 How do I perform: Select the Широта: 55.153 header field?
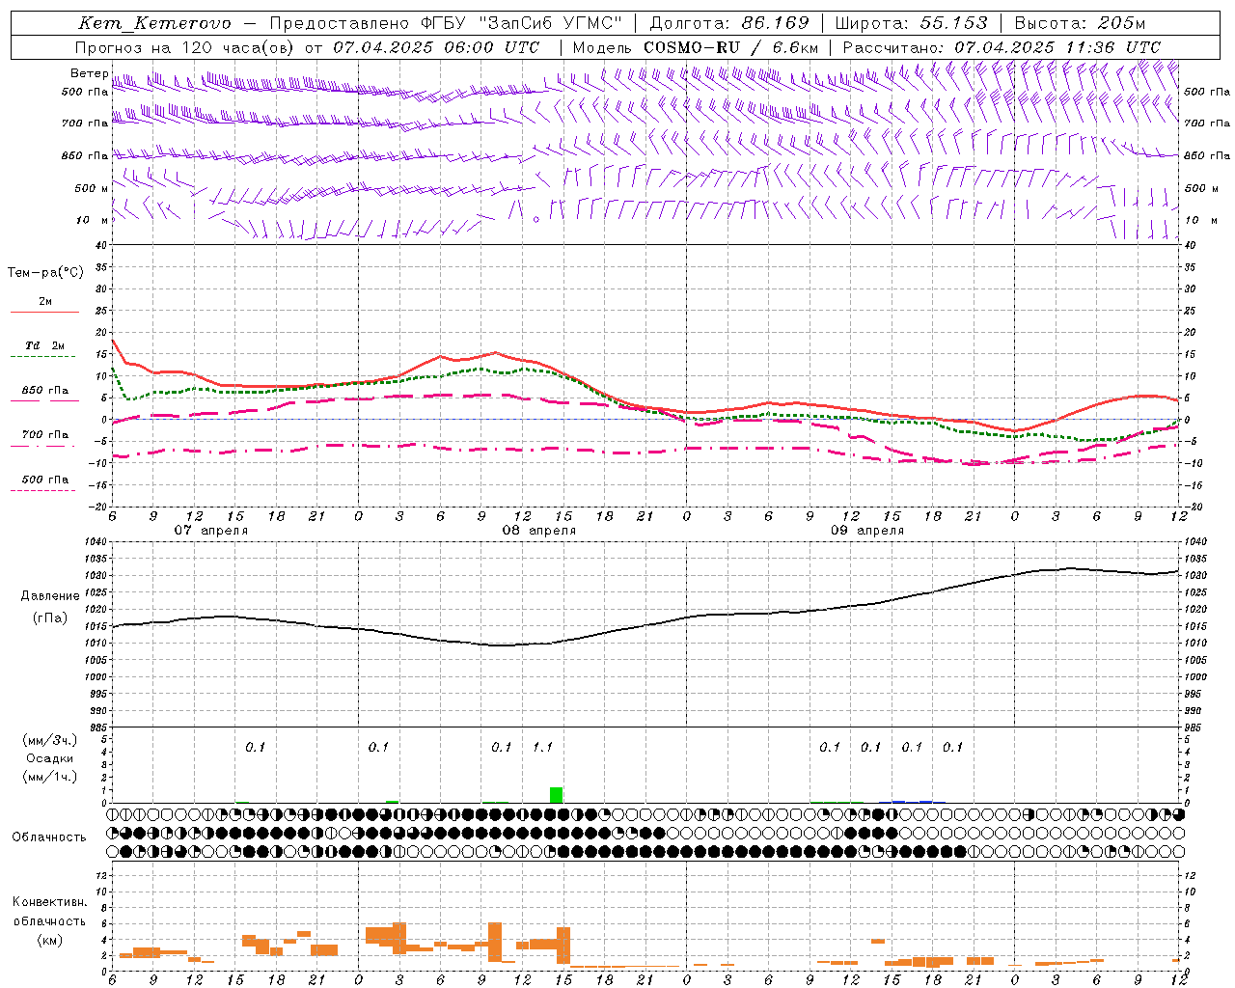click(x=911, y=23)
